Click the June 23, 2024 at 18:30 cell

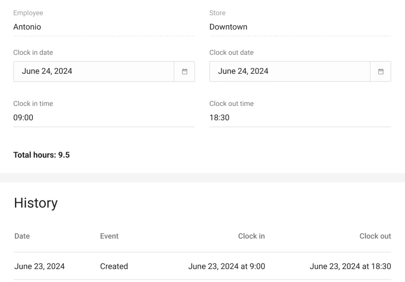click(350, 266)
